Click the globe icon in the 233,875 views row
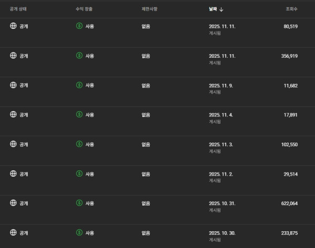 13,232
